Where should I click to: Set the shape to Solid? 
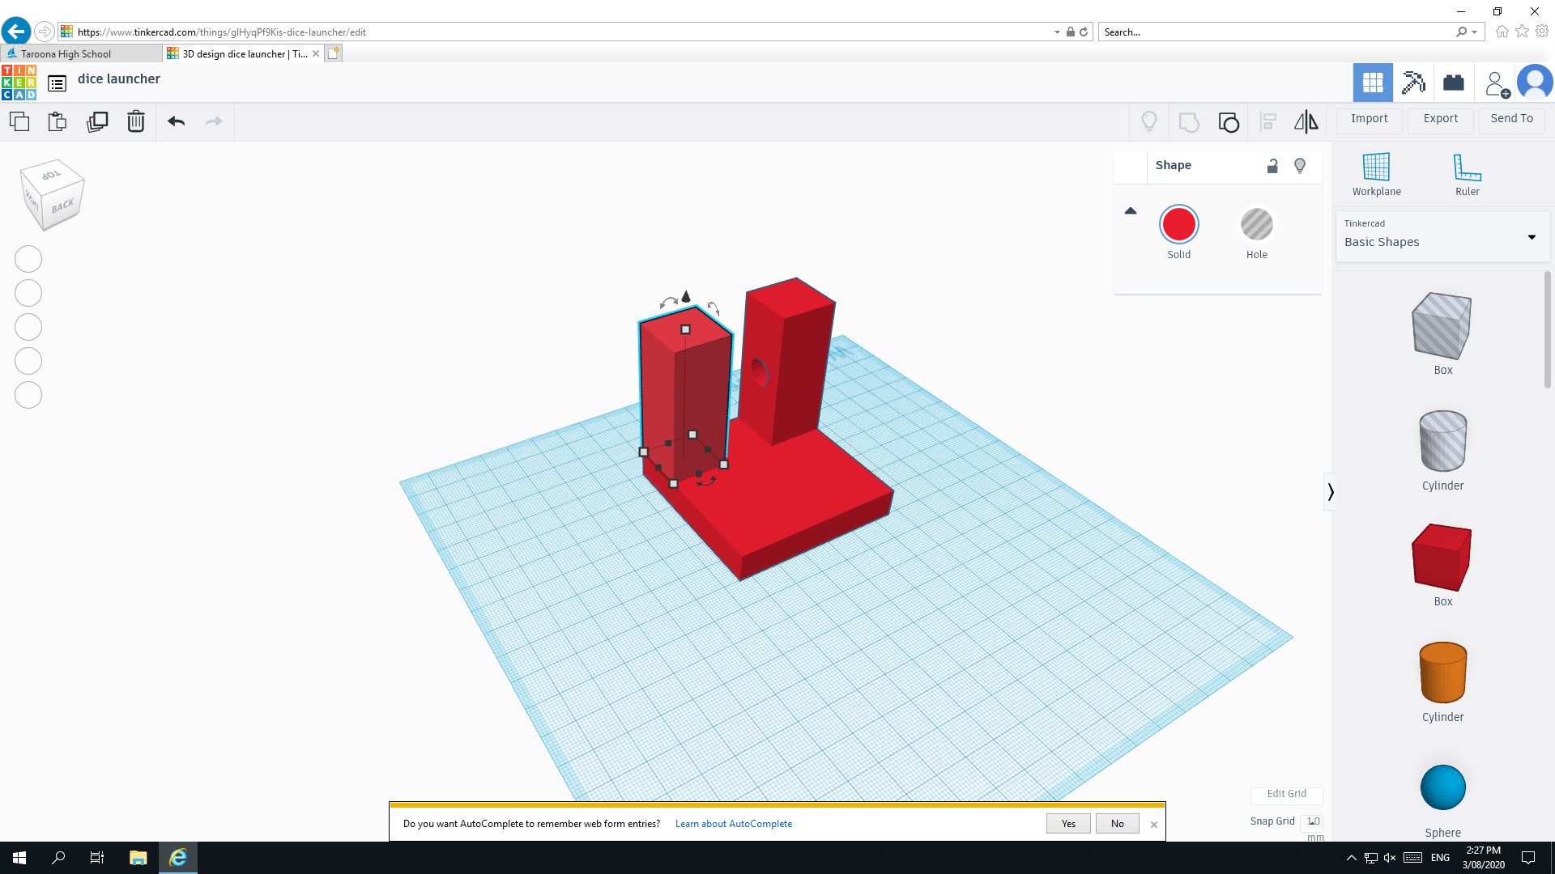tap(1178, 233)
